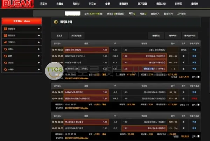Check 선택 box for the 37,500 bet
This screenshot has height=141, width=210.
[x=198, y=136]
